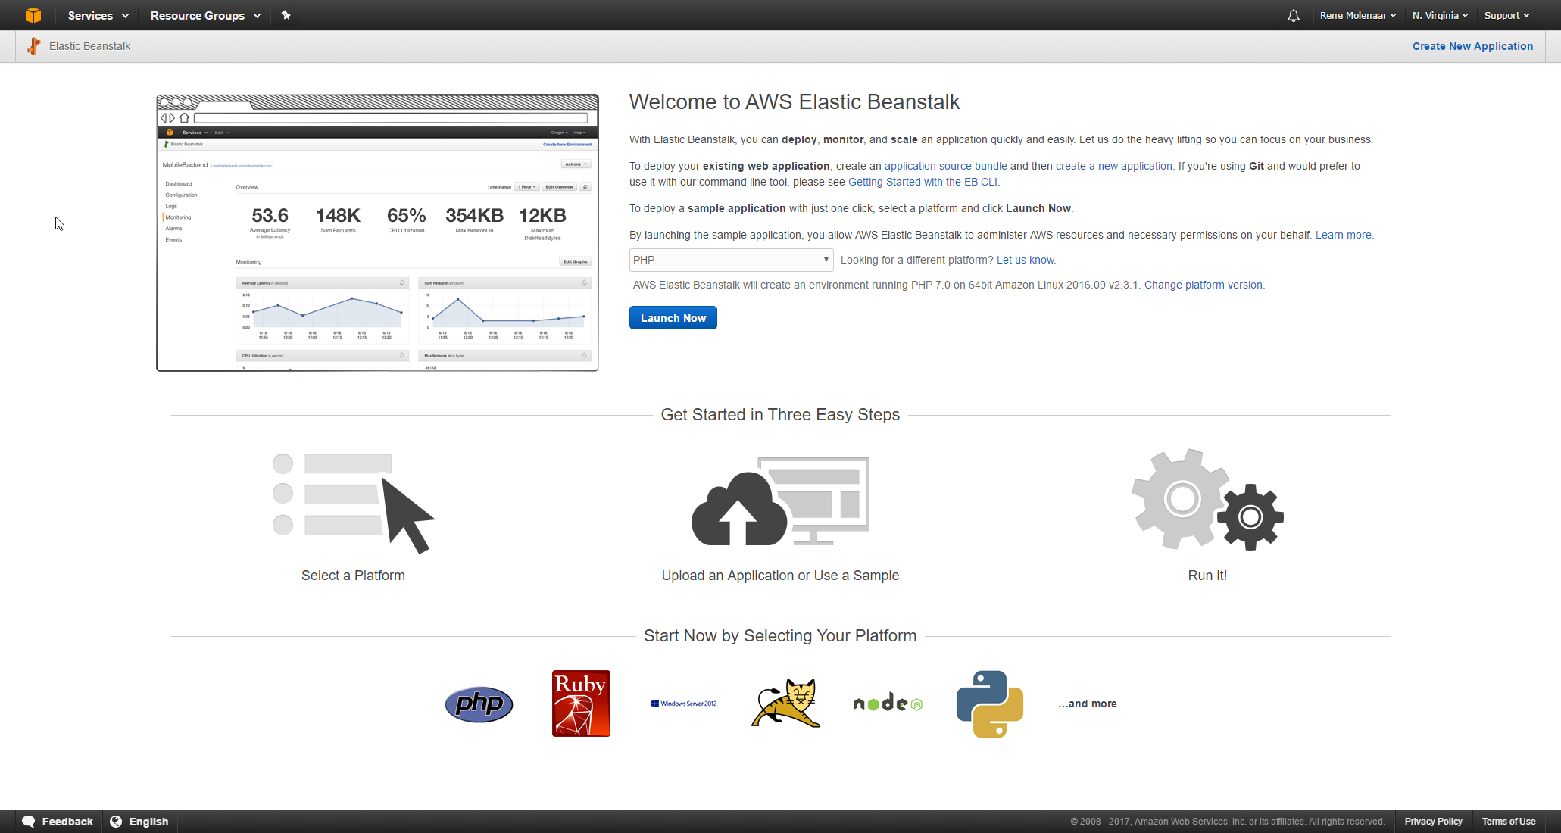The width and height of the screenshot is (1561, 833).
Task: Click the Run it gears icon
Action: click(x=1207, y=500)
